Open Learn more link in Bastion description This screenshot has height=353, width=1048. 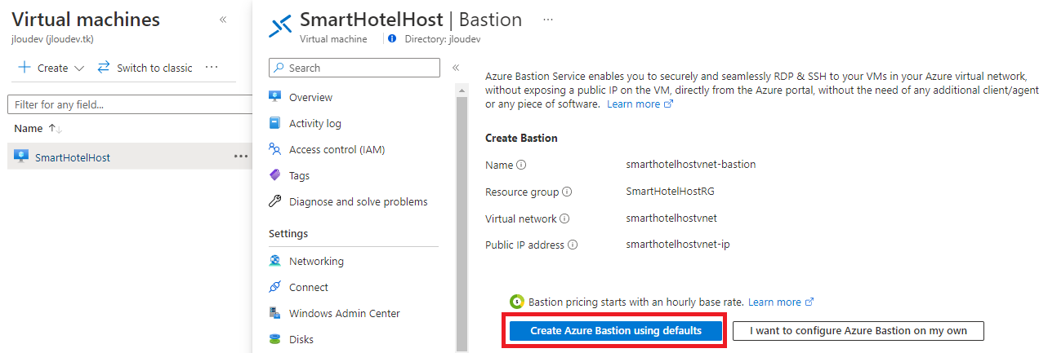tap(640, 104)
